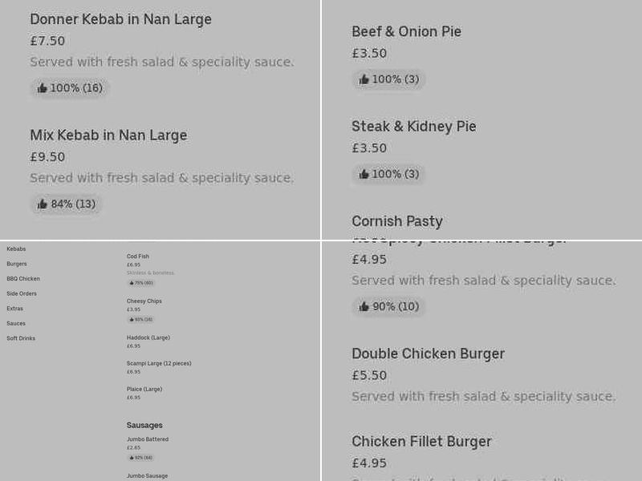Open the BBQ Chicken sidebar category
The height and width of the screenshot is (481, 642).
point(22,278)
